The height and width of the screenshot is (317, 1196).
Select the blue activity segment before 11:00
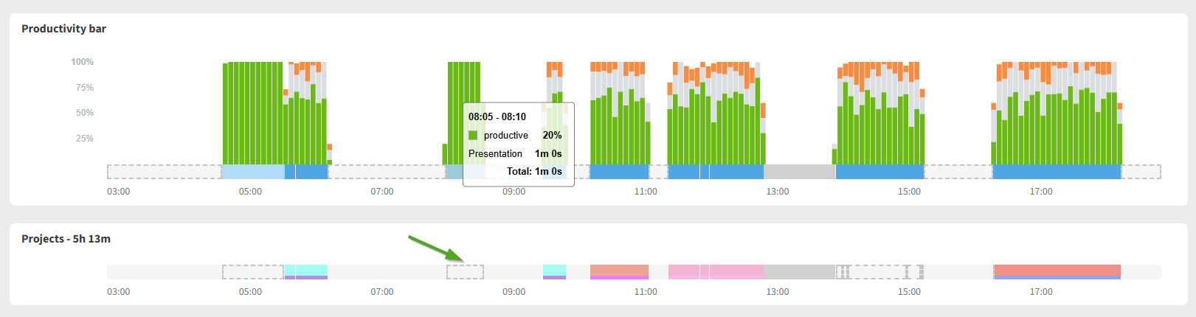click(x=619, y=172)
